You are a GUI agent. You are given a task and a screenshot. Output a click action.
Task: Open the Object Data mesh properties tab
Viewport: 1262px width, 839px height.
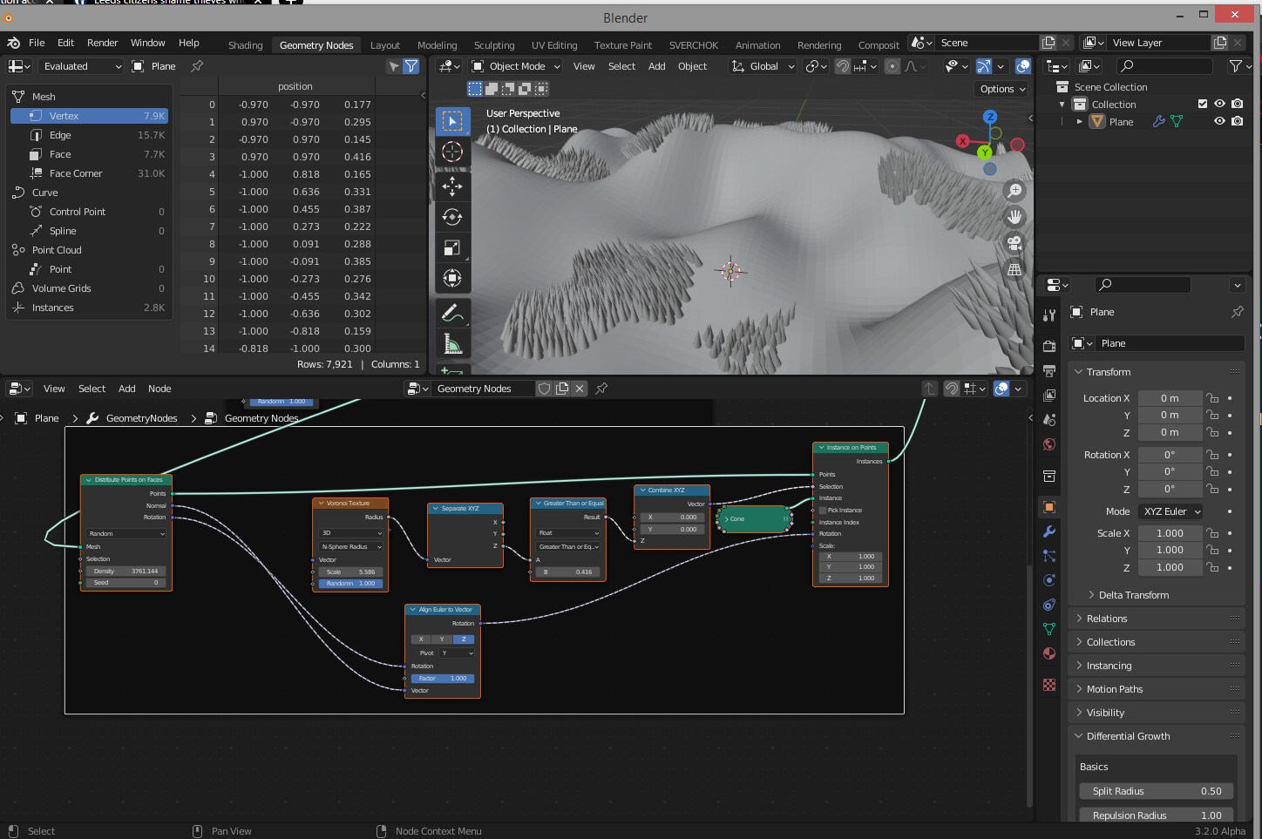tap(1049, 629)
